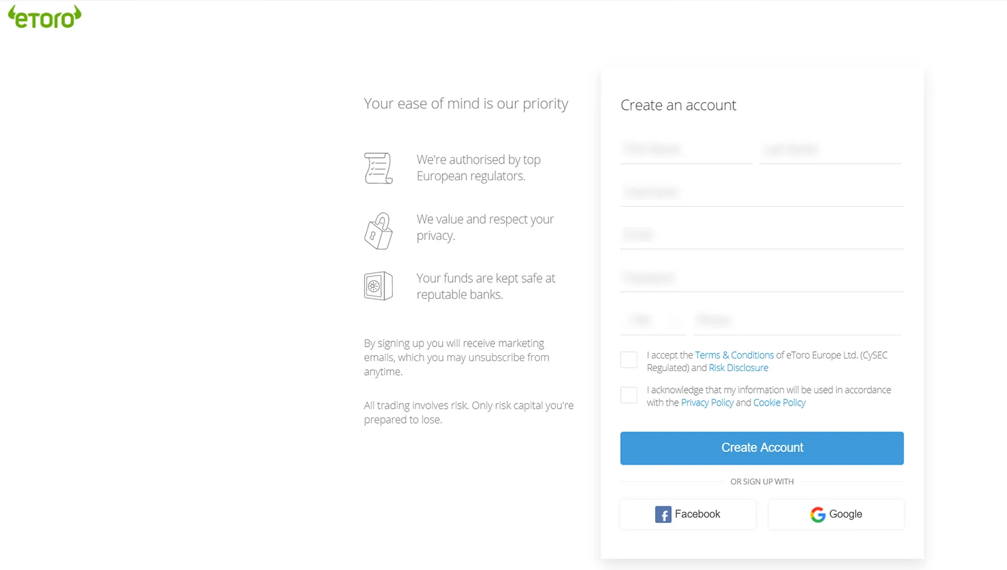Image resolution: width=1007 pixels, height=570 pixels.
Task: Check the Privacy Policy acknowledgment box
Action: coord(628,394)
